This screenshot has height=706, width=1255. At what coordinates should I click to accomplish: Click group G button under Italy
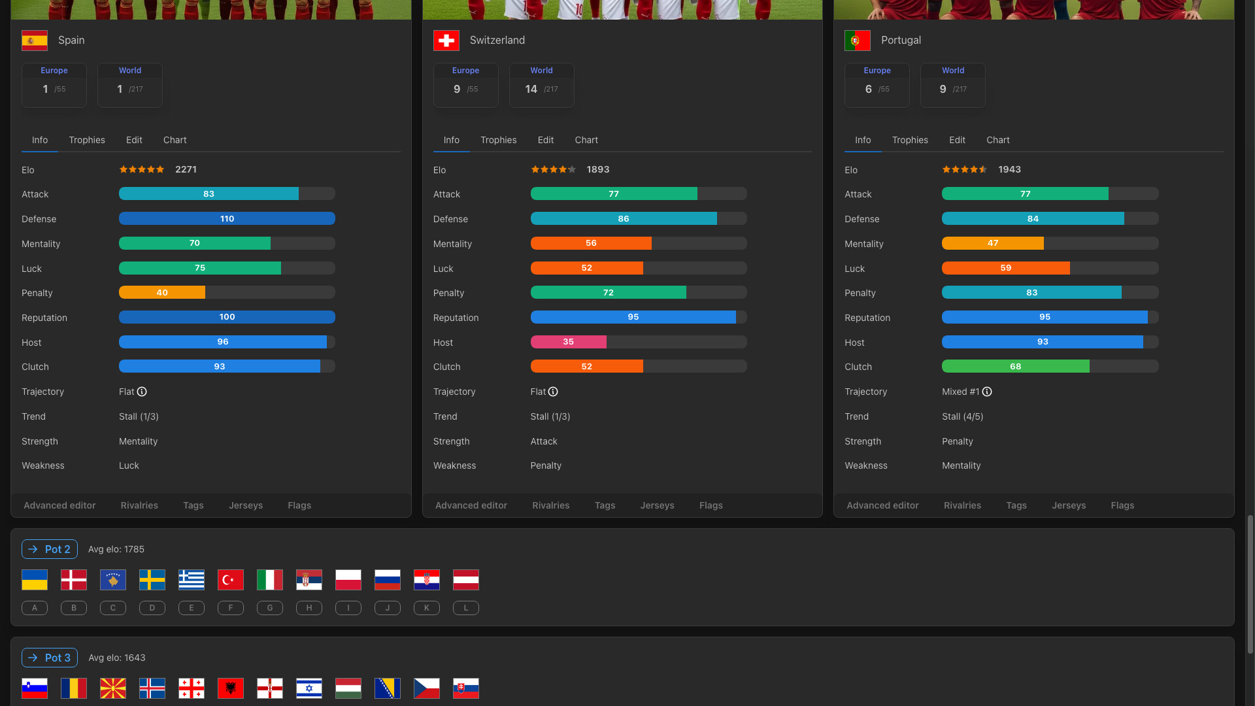pyautogui.click(x=270, y=608)
